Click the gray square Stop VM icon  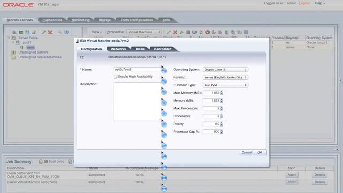coord(188,32)
